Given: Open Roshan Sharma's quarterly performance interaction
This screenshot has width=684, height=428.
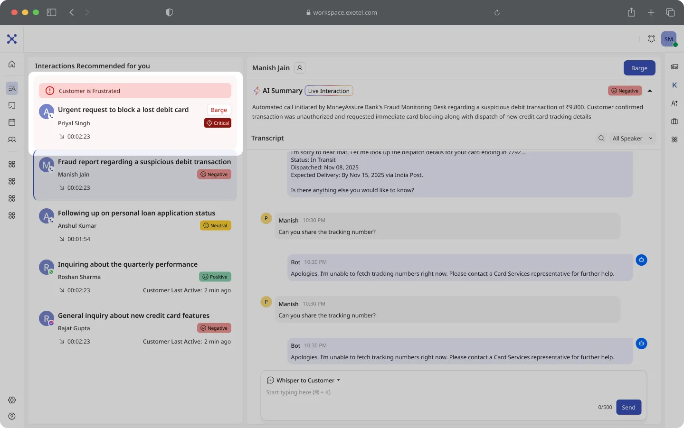Looking at the screenshot, I should click(x=135, y=277).
